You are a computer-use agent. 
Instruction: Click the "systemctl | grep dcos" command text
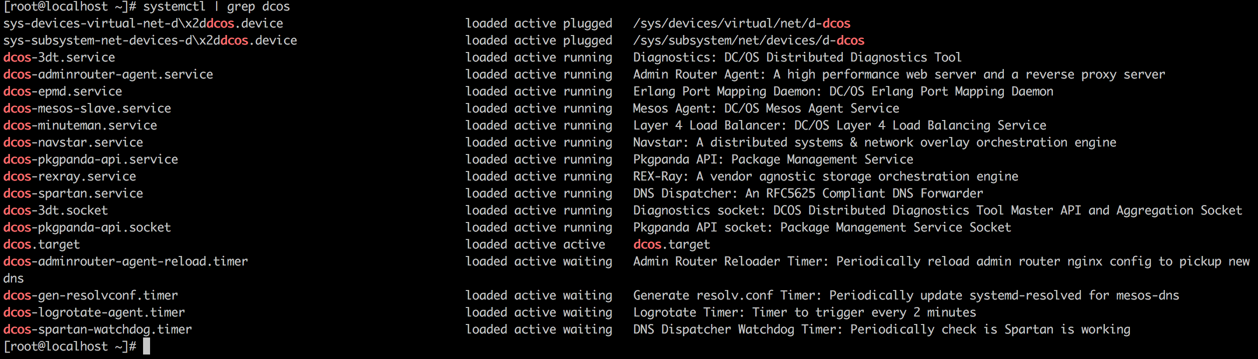click(x=216, y=7)
